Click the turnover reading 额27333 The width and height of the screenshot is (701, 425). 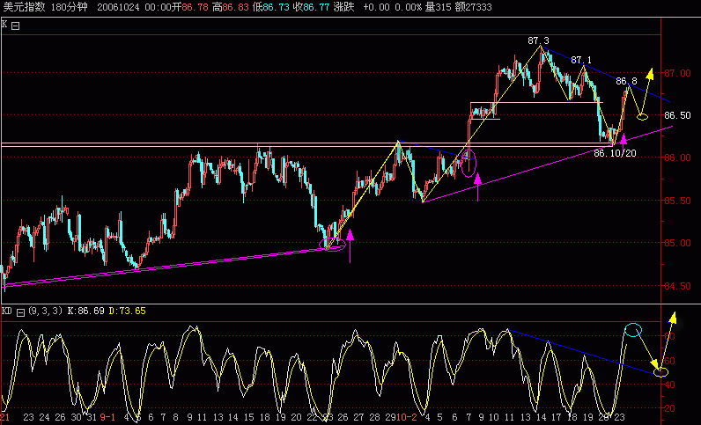473,7
